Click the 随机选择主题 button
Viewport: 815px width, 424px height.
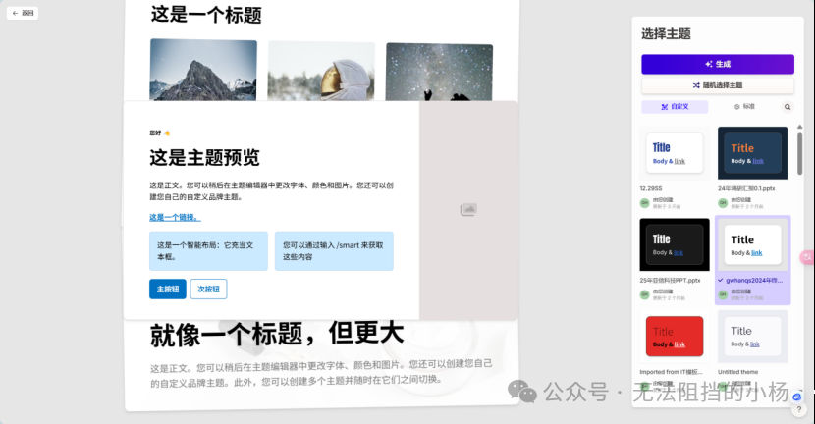click(717, 85)
